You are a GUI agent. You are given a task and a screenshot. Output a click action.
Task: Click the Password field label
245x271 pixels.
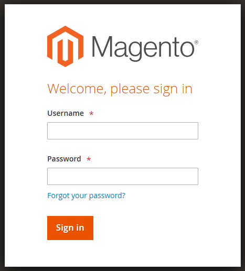pyautogui.click(x=64, y=159)
